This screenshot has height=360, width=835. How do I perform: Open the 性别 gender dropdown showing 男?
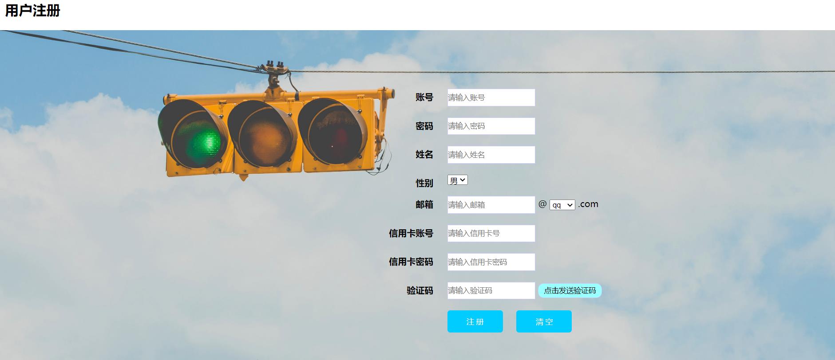click(x=457, y=180)
